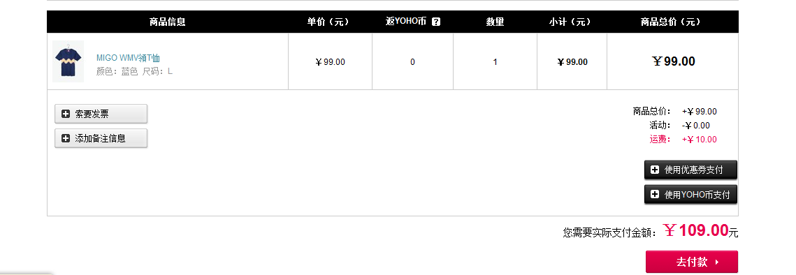The height and width of the screenshot is (275, 796).
Task: Expand 使用优惠券支付 coupon payment option
Action: [691, 170]
